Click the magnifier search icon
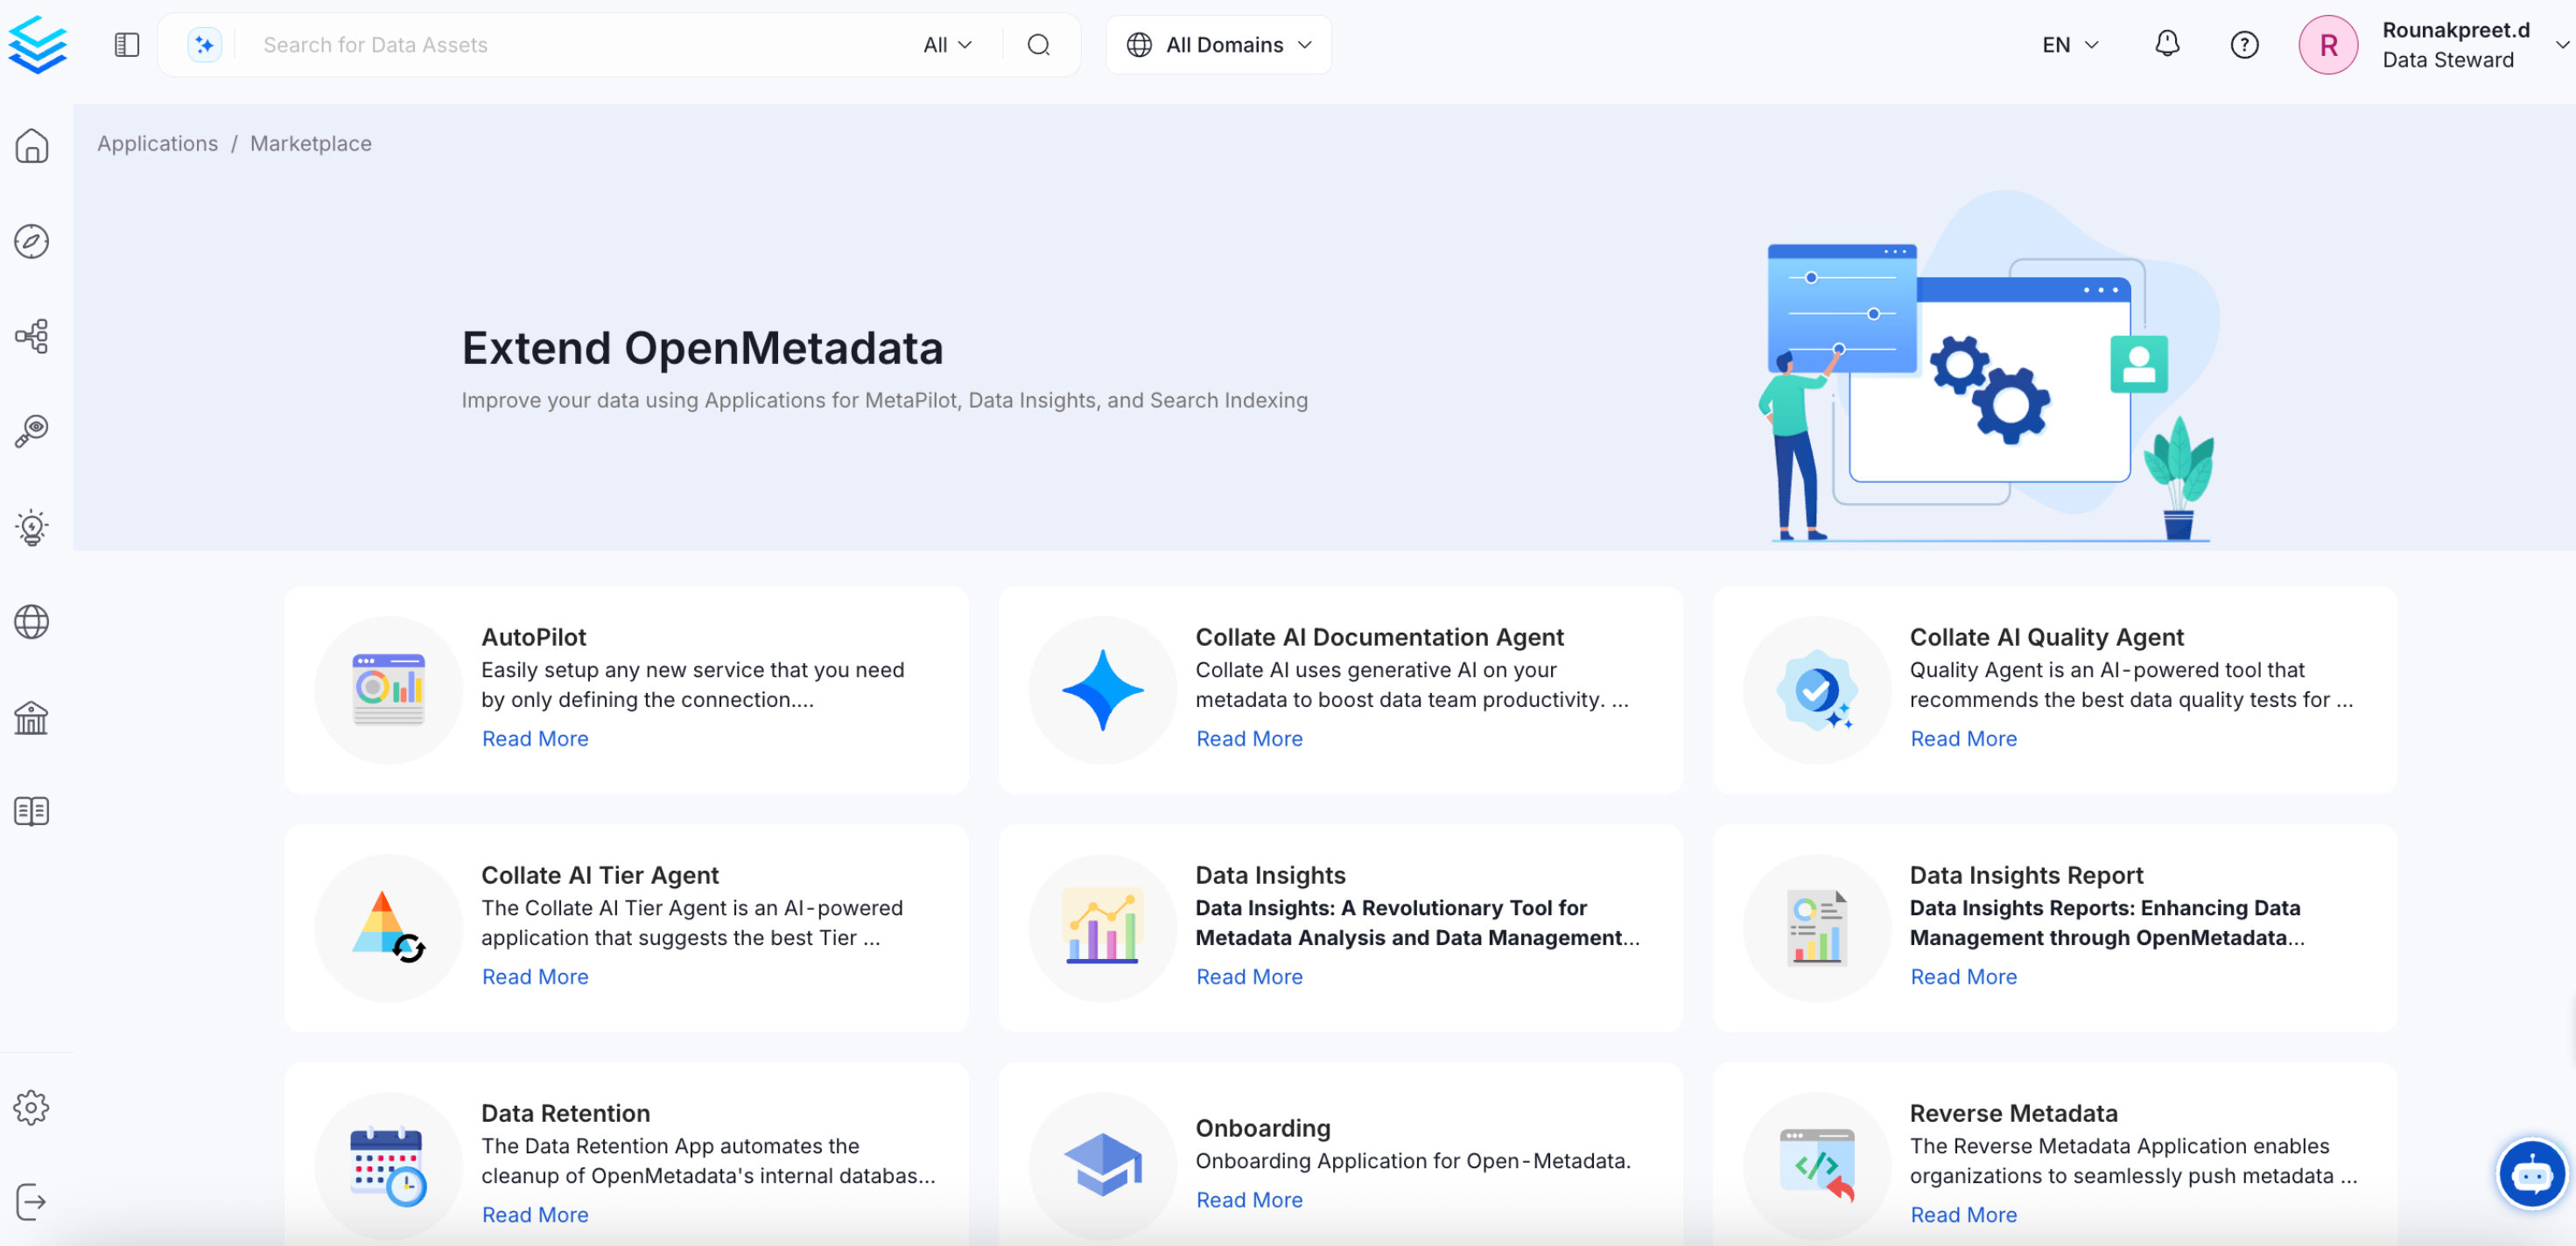 pos(1039,45)
